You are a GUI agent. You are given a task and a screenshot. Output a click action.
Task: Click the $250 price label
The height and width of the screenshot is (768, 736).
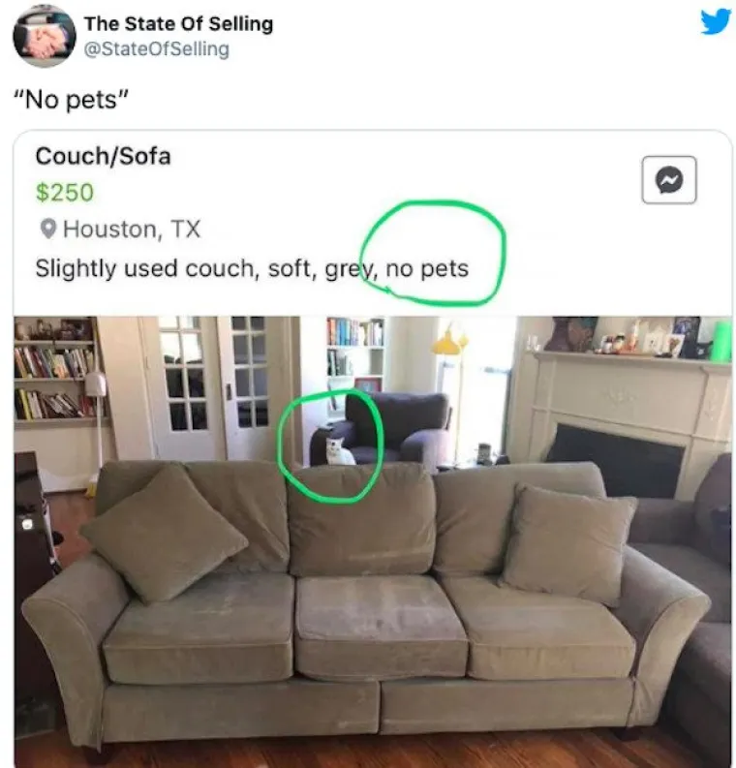tap(65, 192)
